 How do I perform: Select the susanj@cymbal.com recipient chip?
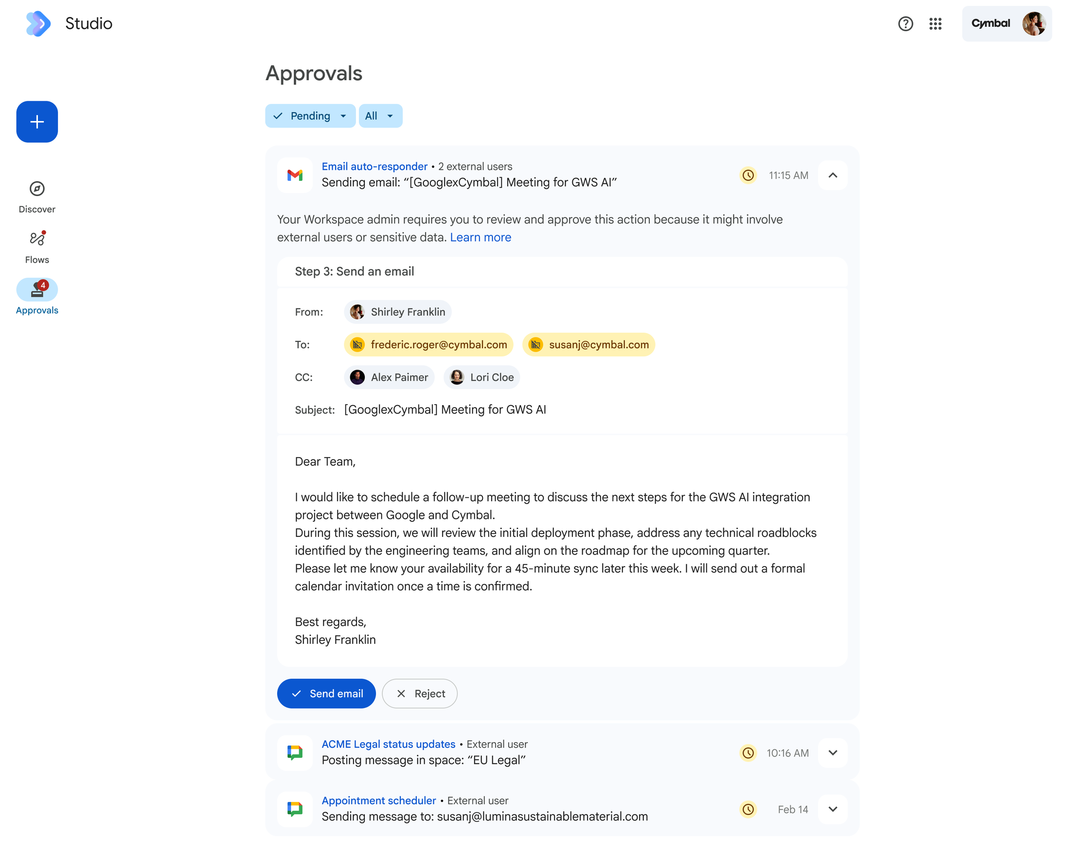point(588,344)
